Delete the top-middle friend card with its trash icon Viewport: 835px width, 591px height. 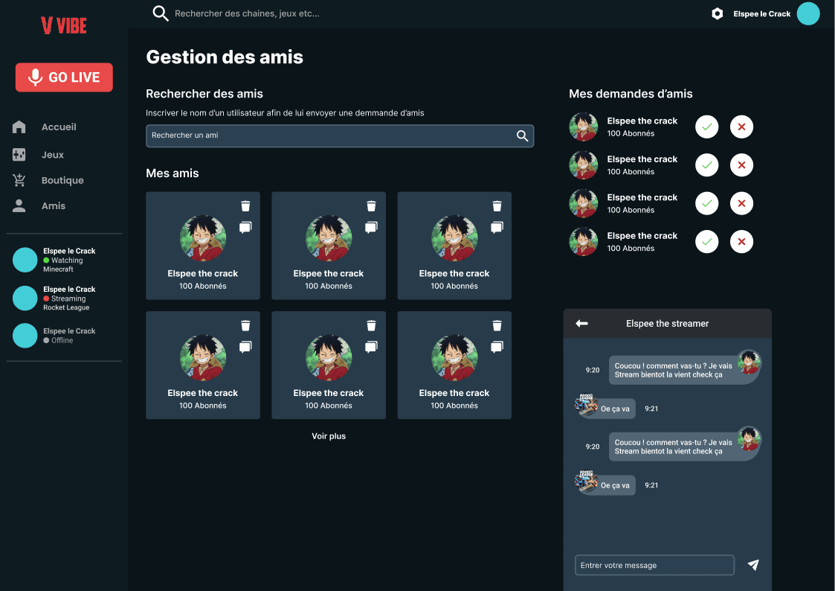pos(371,205)
